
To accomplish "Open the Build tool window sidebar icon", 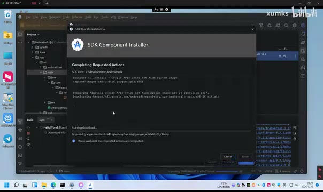I will pyautogui.click(x=20, y=122).
